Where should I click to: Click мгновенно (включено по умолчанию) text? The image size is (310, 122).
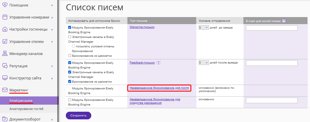point(216,90)
